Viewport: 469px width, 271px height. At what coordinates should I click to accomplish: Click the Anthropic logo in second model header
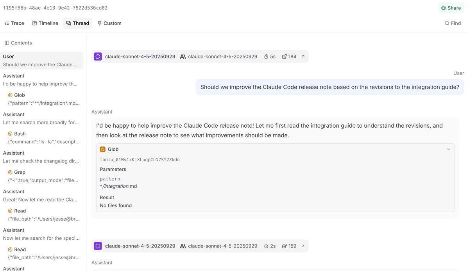pos(183,246)
